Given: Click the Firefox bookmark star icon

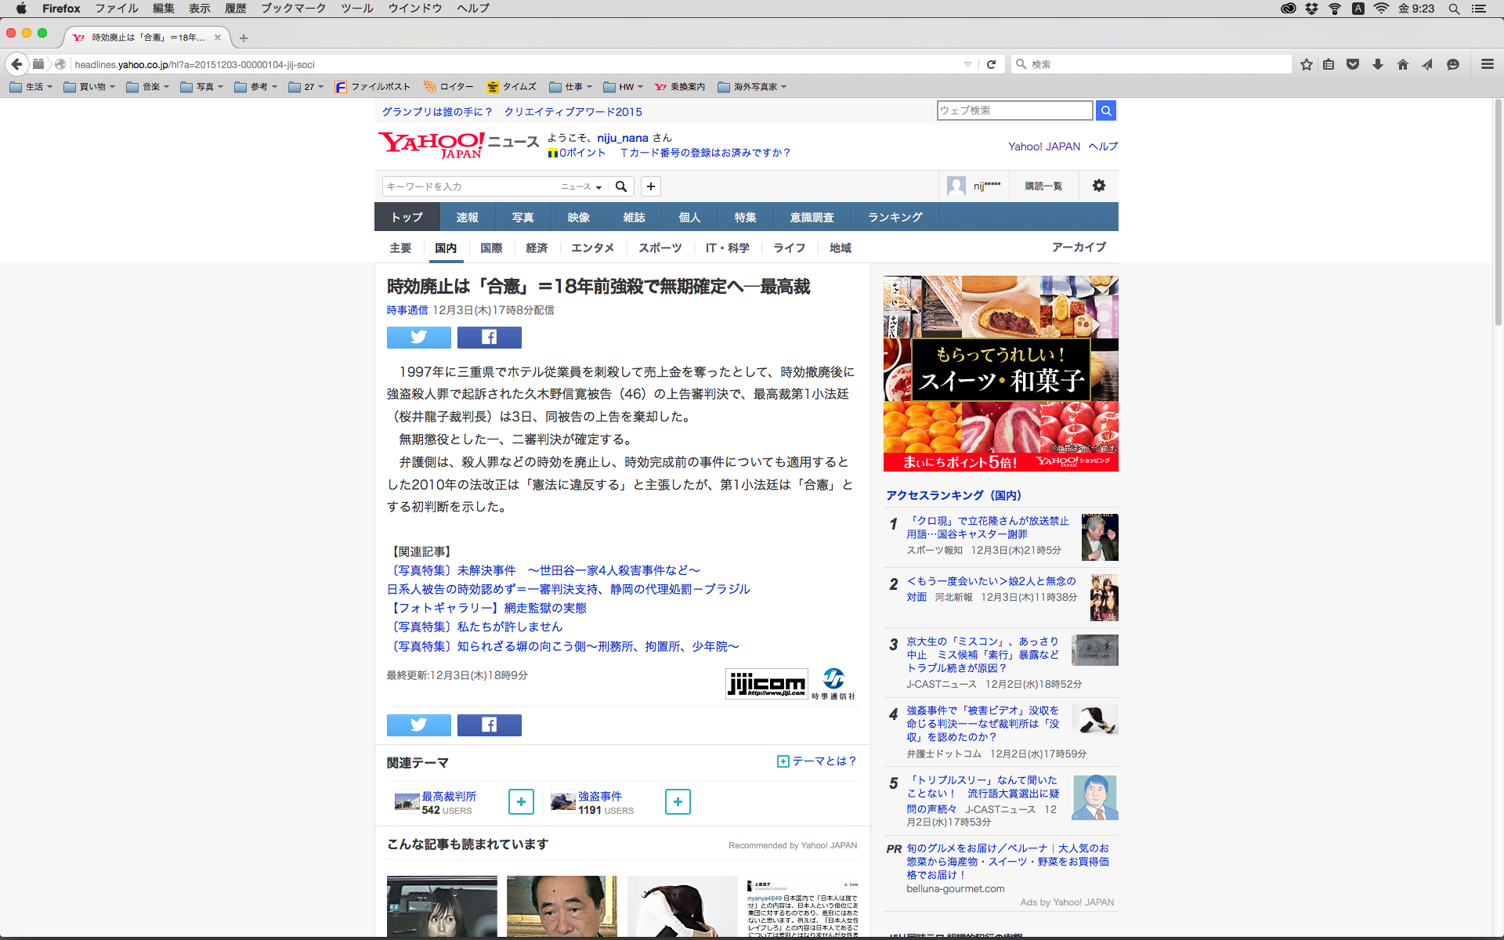Looking at the screenshot, I should coord(1306,64).
